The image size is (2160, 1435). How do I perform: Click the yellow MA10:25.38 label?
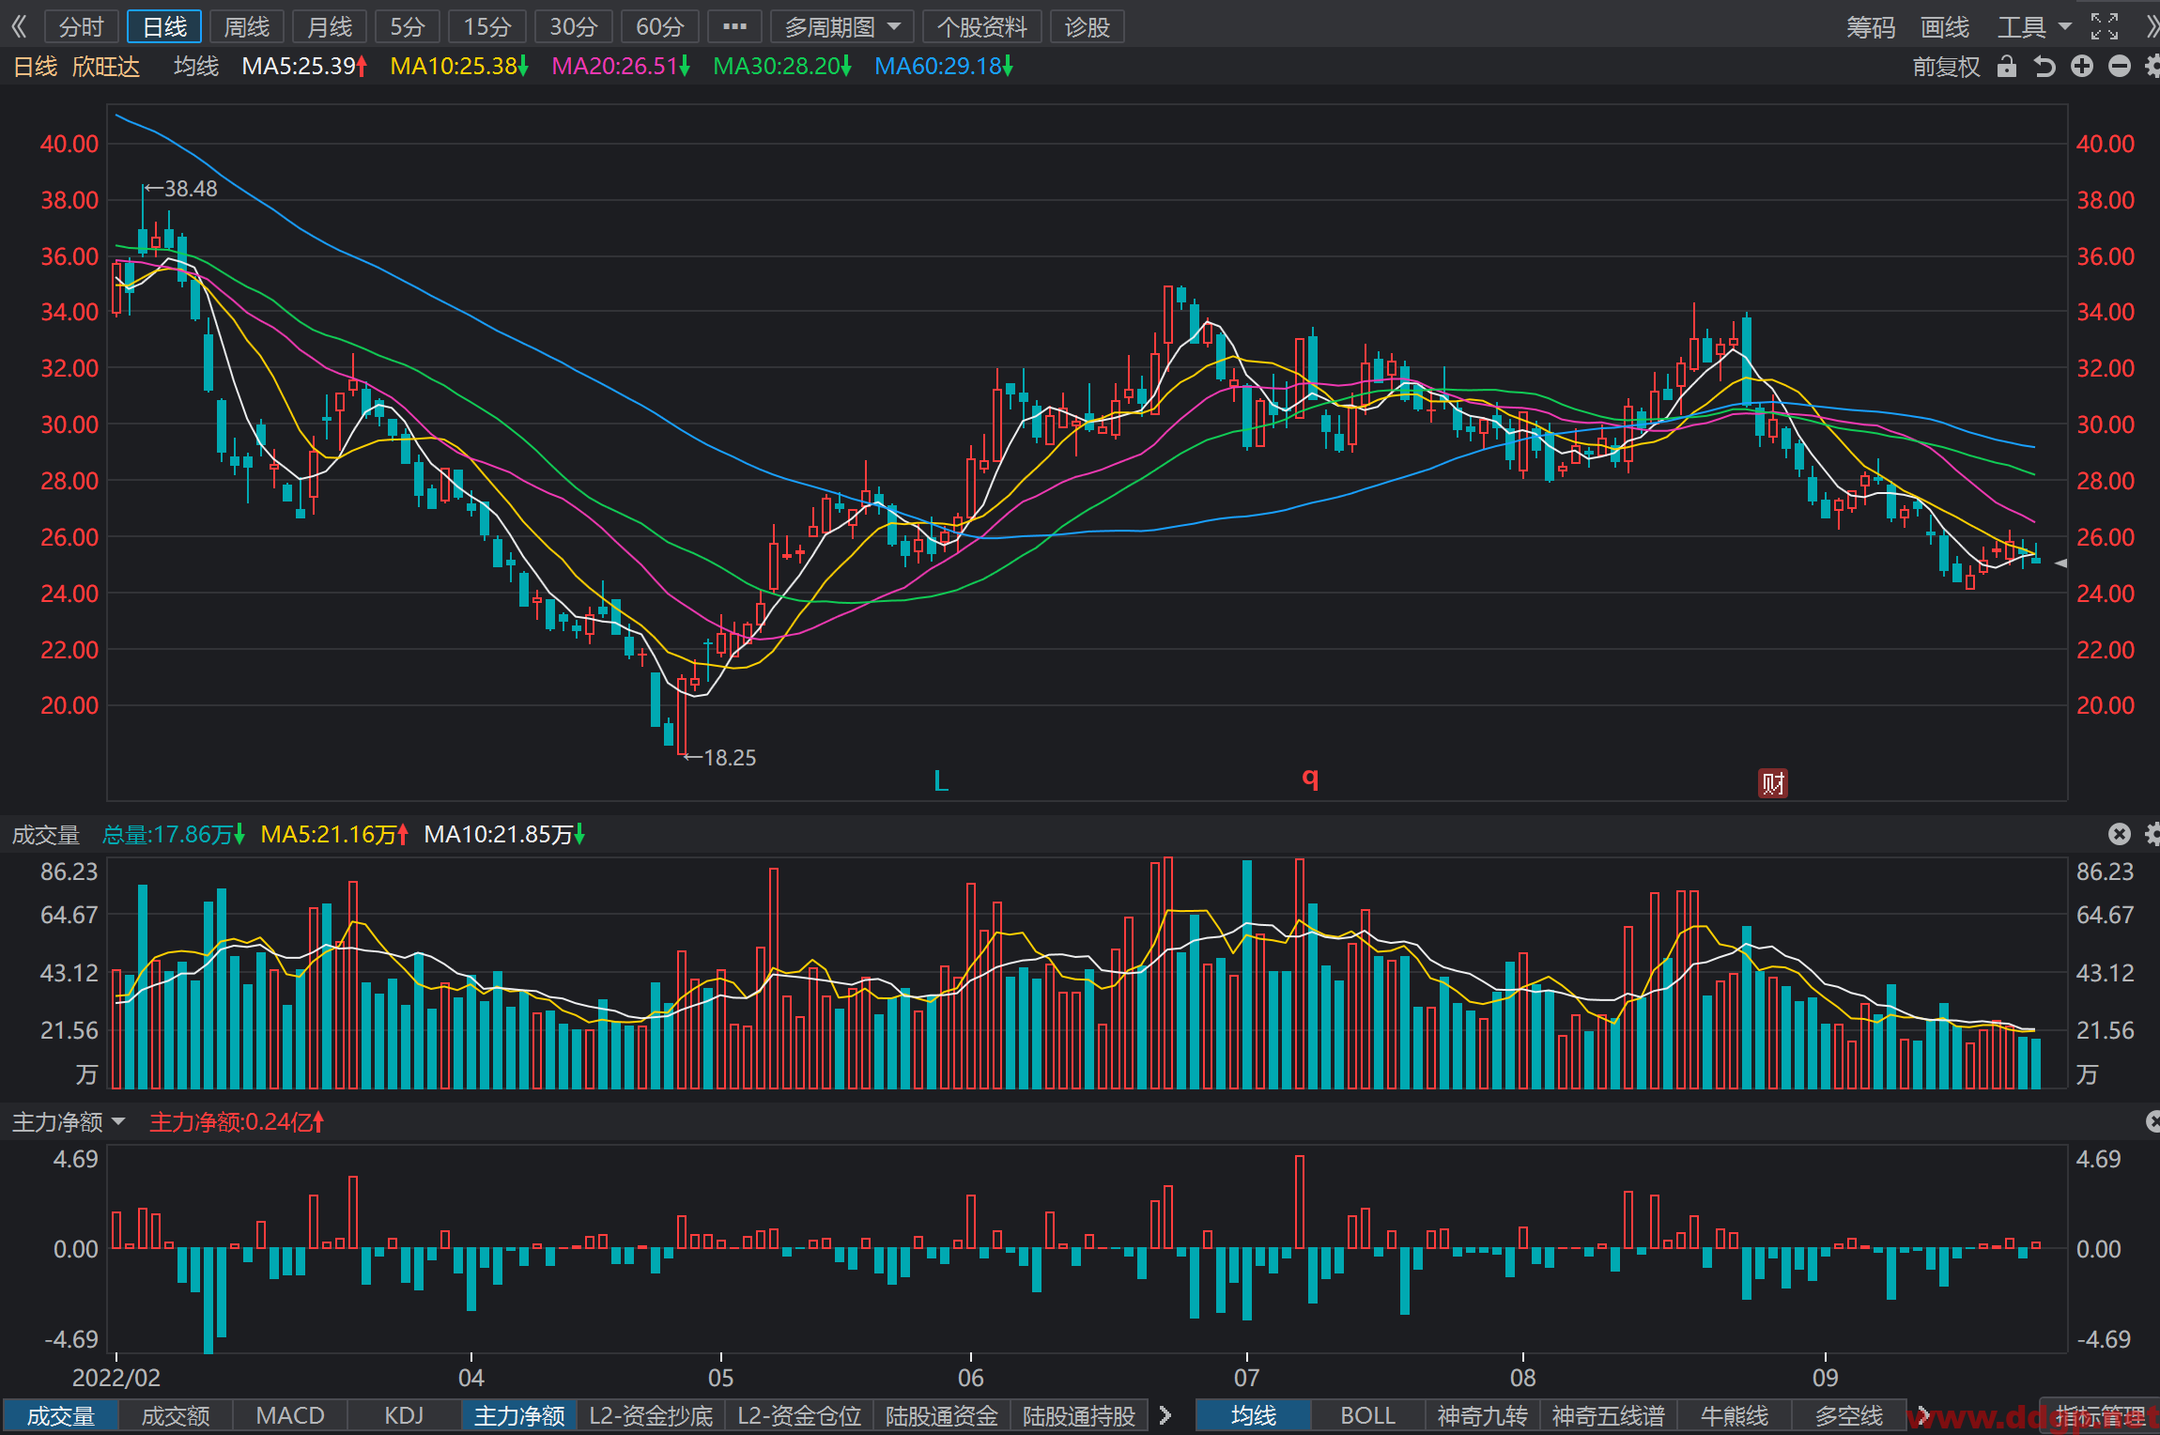[x=459, y=67]
